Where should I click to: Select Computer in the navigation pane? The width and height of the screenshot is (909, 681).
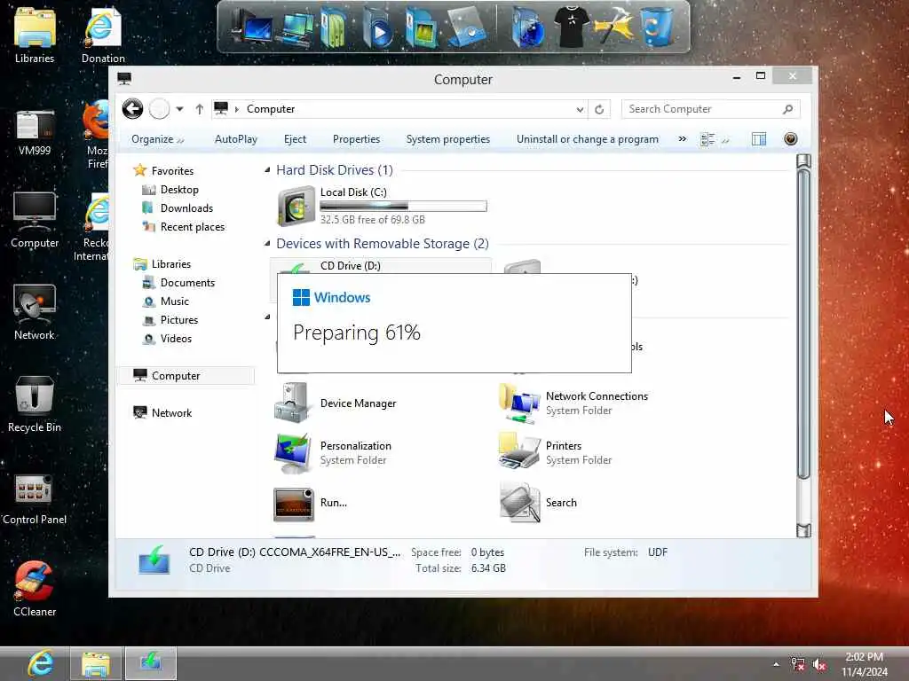coord(186,376)
